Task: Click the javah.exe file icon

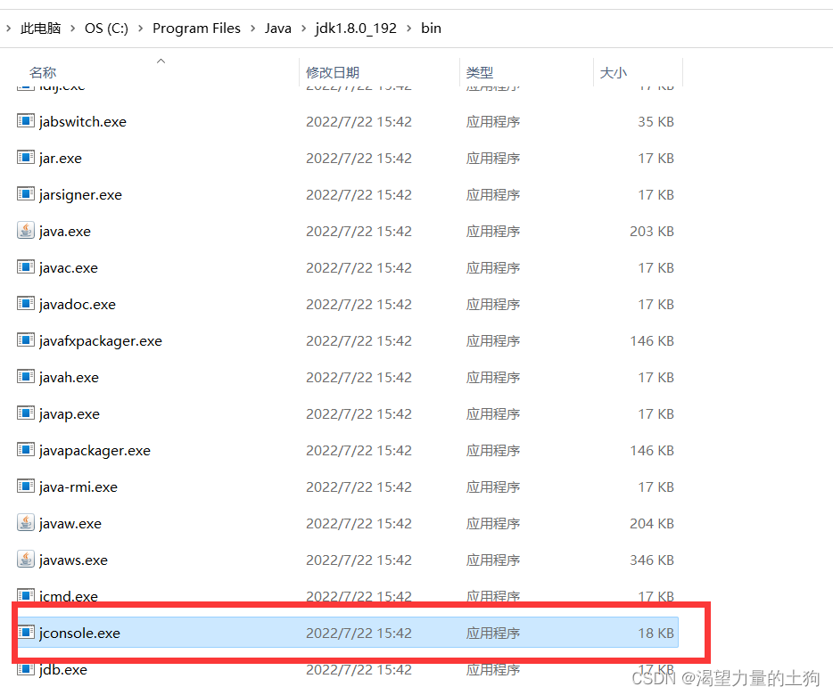Action: [x=26, y=377]
